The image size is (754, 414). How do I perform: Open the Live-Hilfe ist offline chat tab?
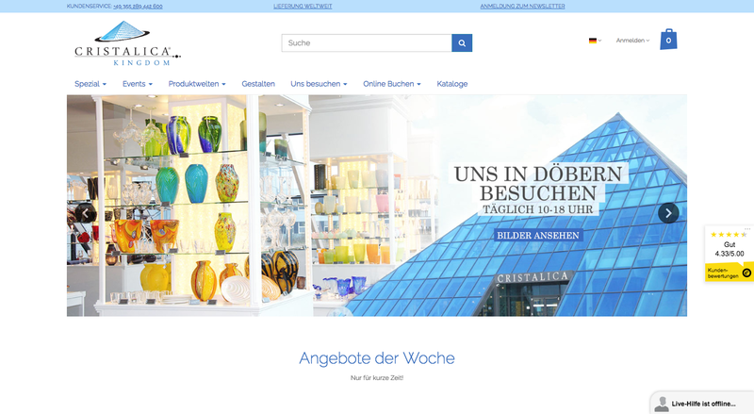coord(702,404)
